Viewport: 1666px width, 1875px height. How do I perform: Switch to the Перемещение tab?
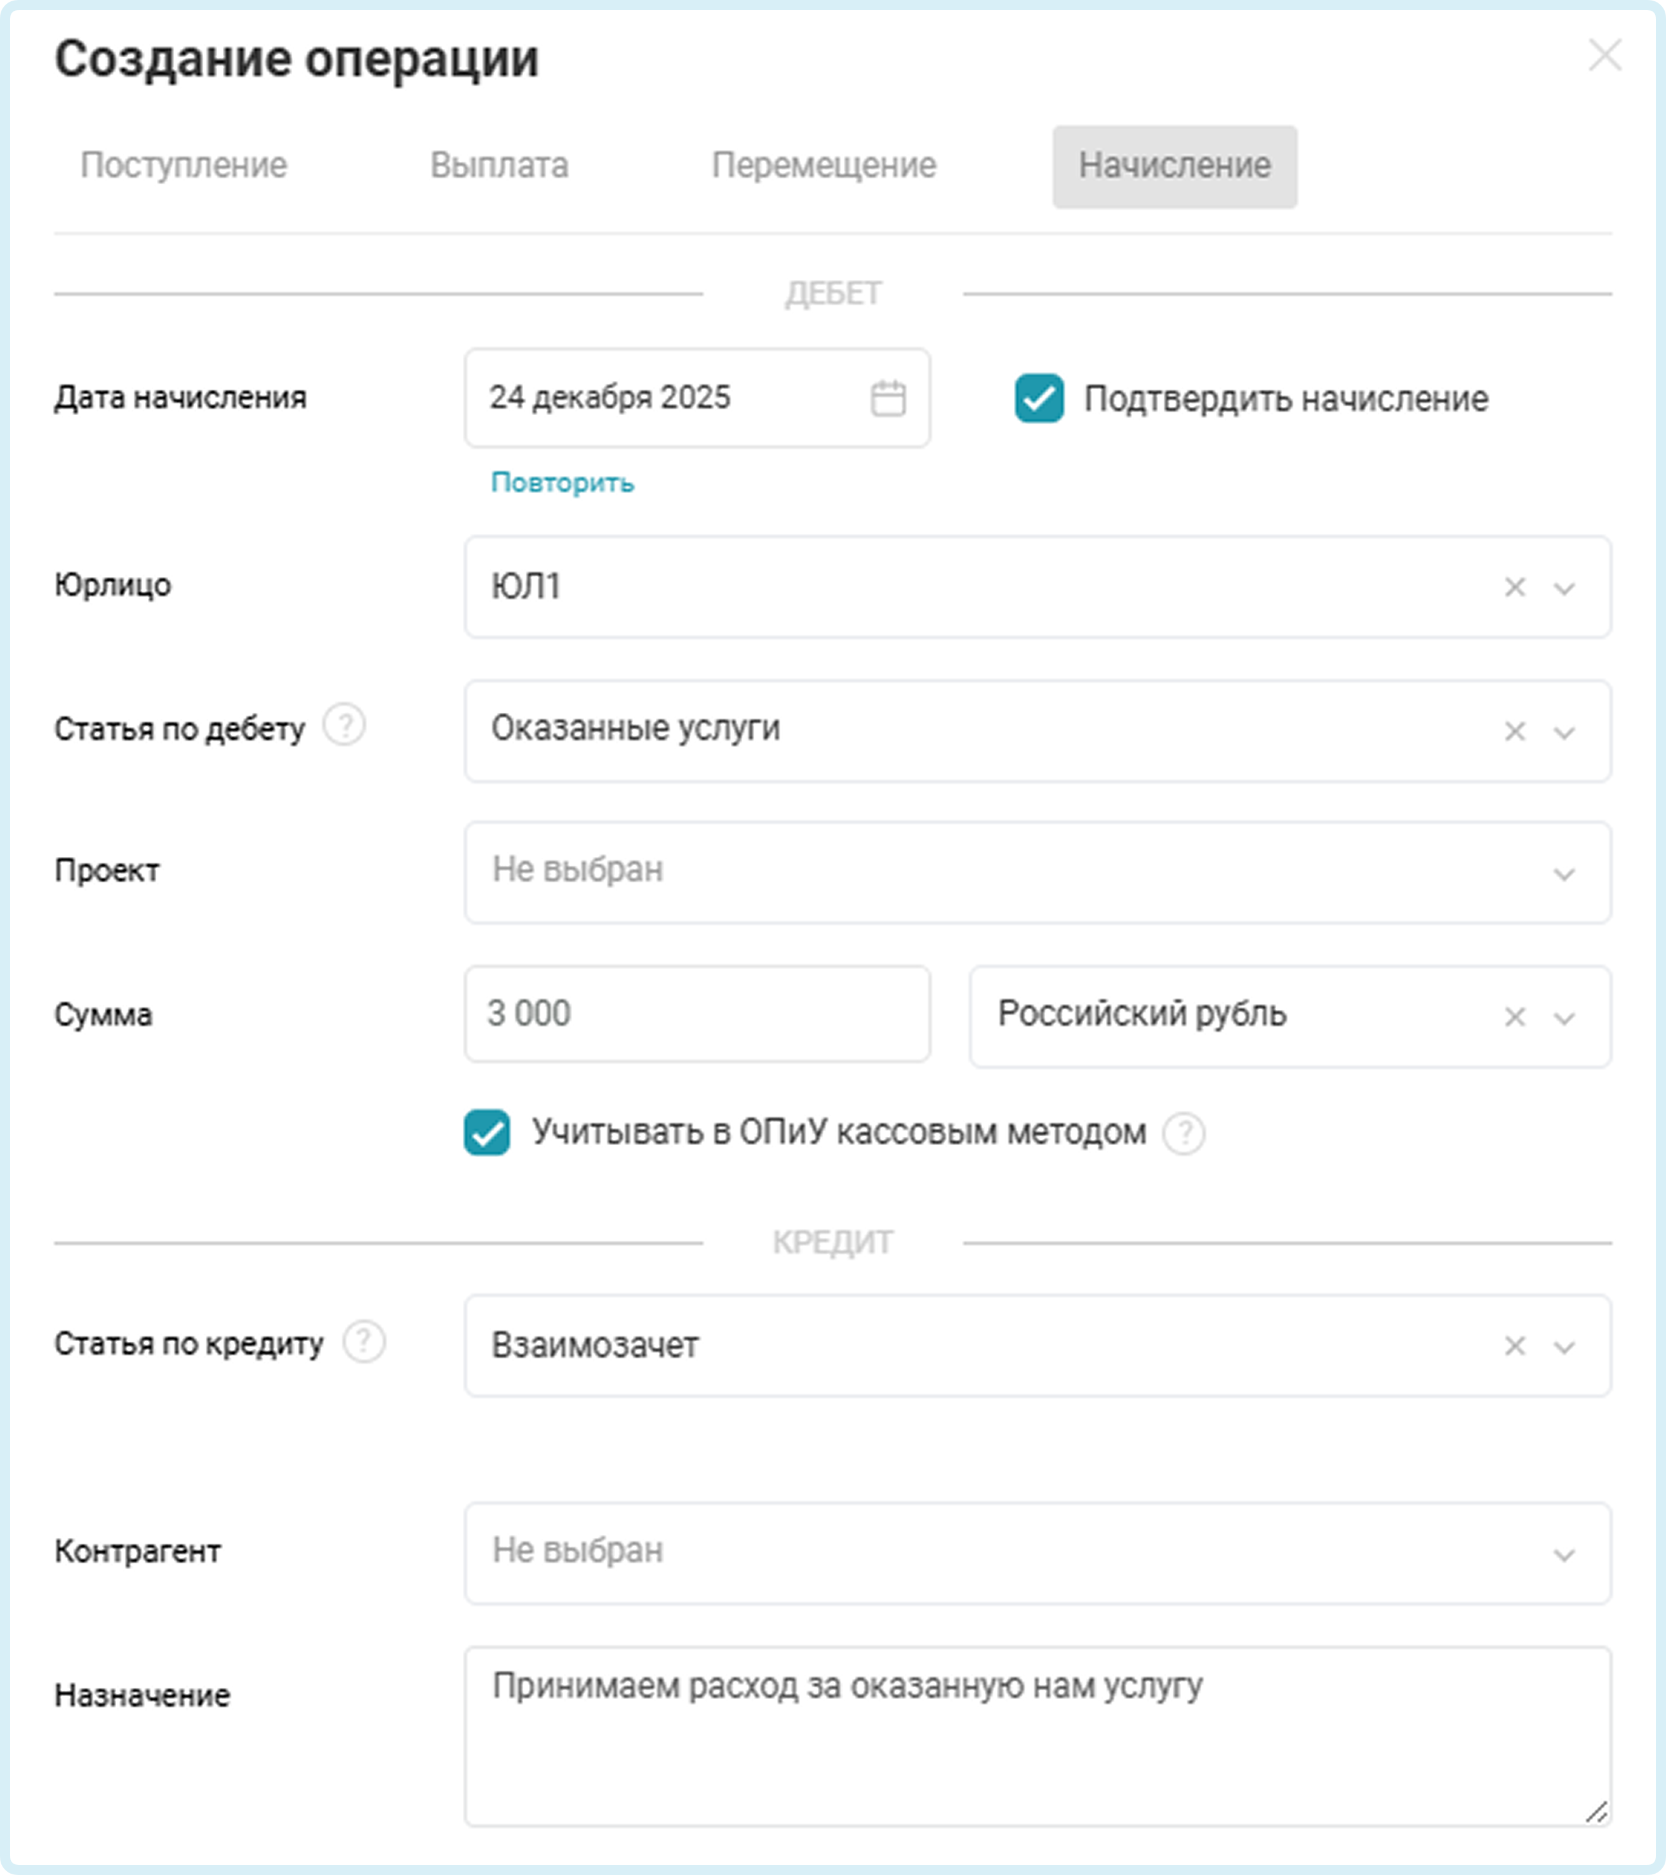click(823, 166)
